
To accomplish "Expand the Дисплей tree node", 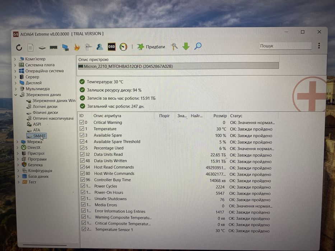I will point(15,83).
